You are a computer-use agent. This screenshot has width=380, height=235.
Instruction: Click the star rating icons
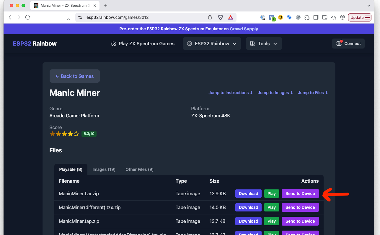64,134
